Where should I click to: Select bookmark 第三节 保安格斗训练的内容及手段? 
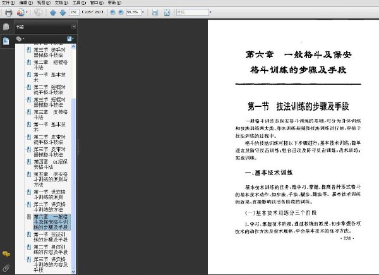click(x=51, y=265)
